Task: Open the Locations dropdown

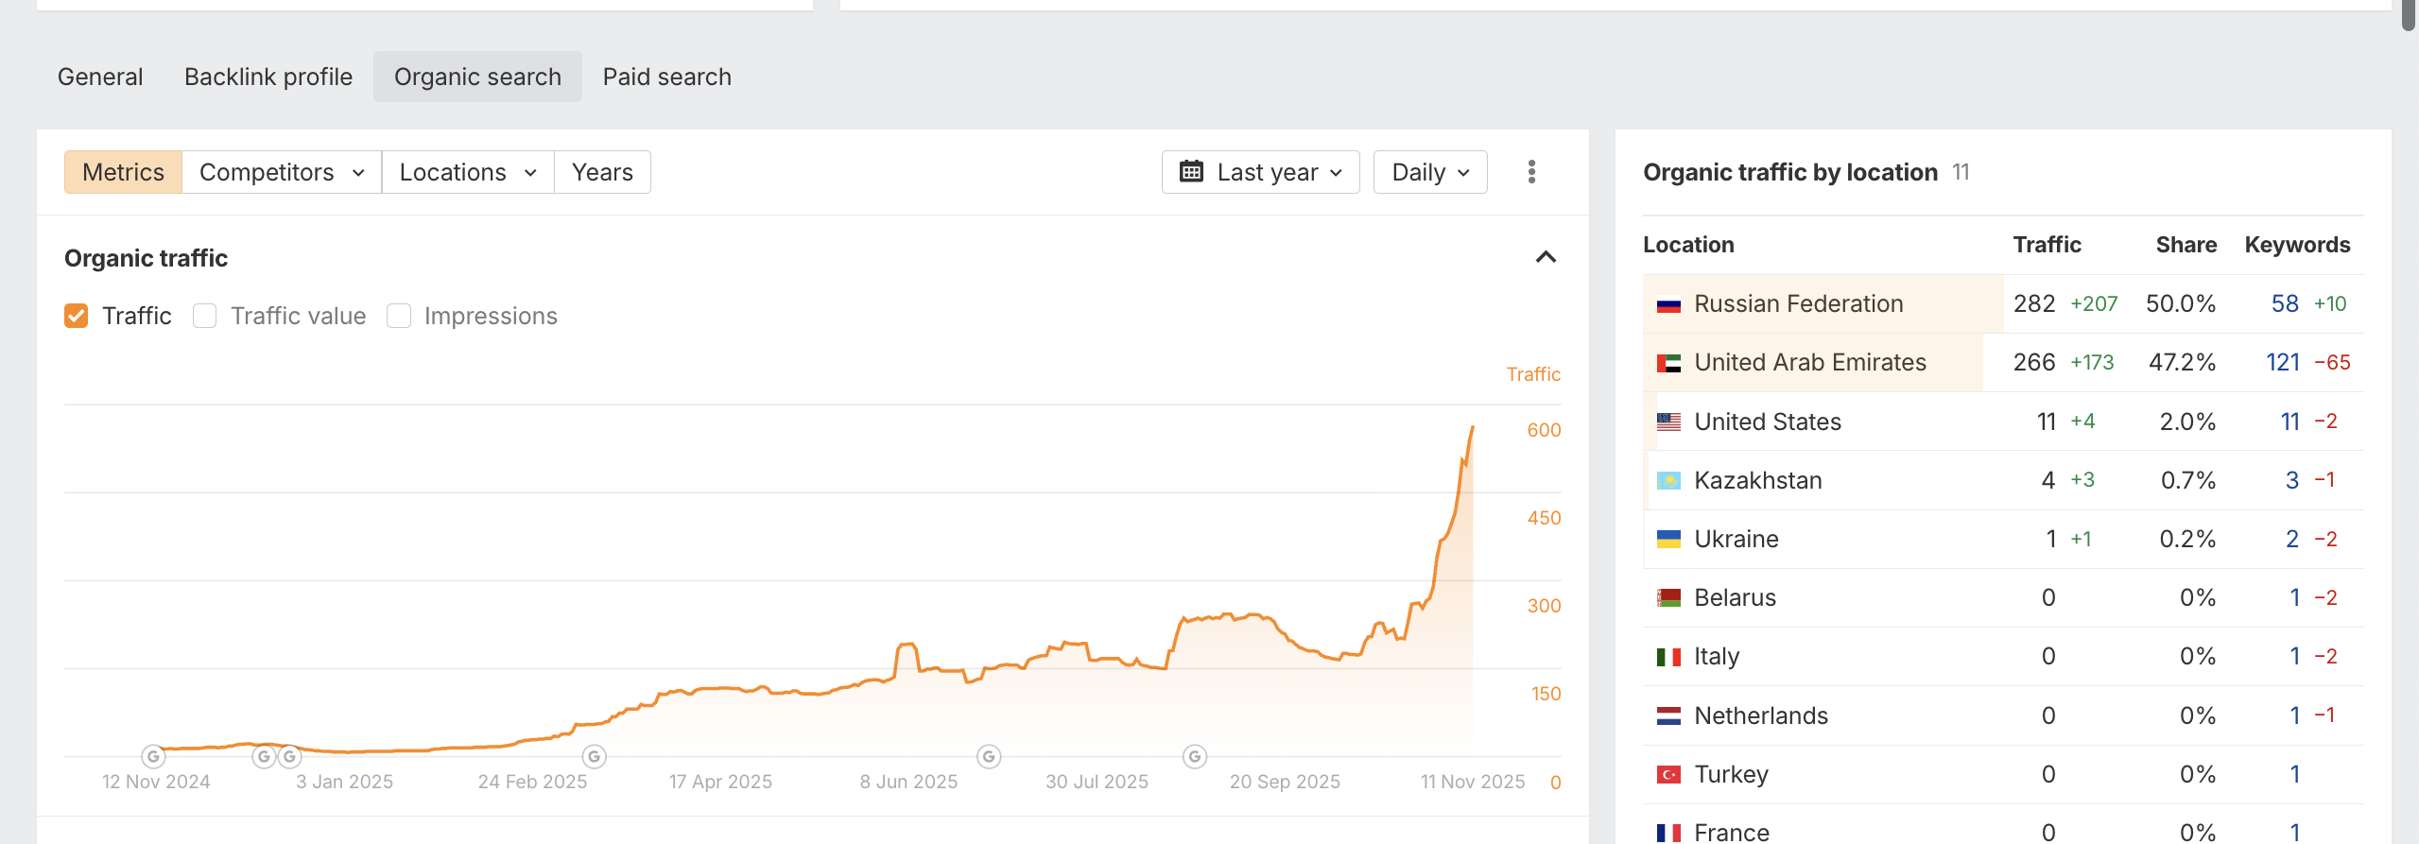Action: coord(467,172)
